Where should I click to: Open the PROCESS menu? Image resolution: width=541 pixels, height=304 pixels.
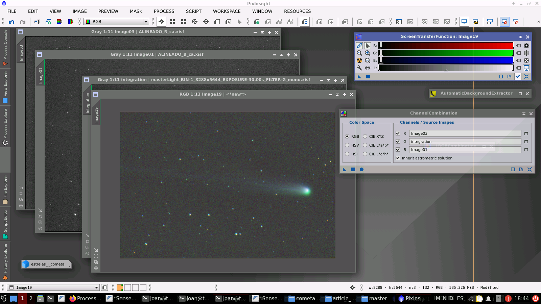tap(164, 11)
